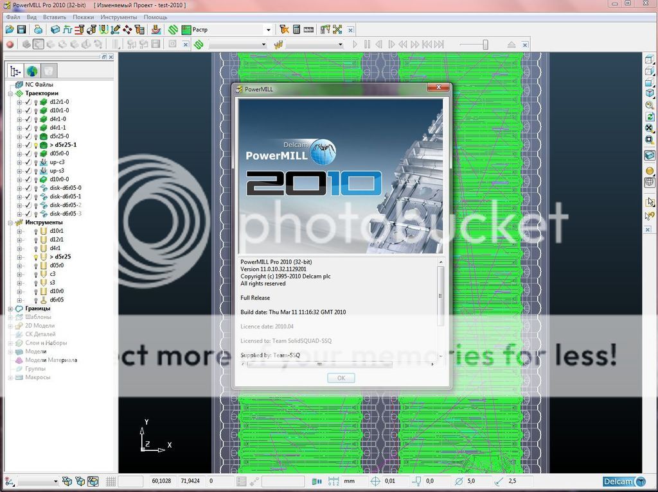Select the up-c3 toolpath in the tree
Viewport: 658px width, 492px height.
57,162
